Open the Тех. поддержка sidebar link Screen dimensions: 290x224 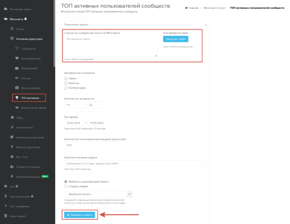pos(19,206)
